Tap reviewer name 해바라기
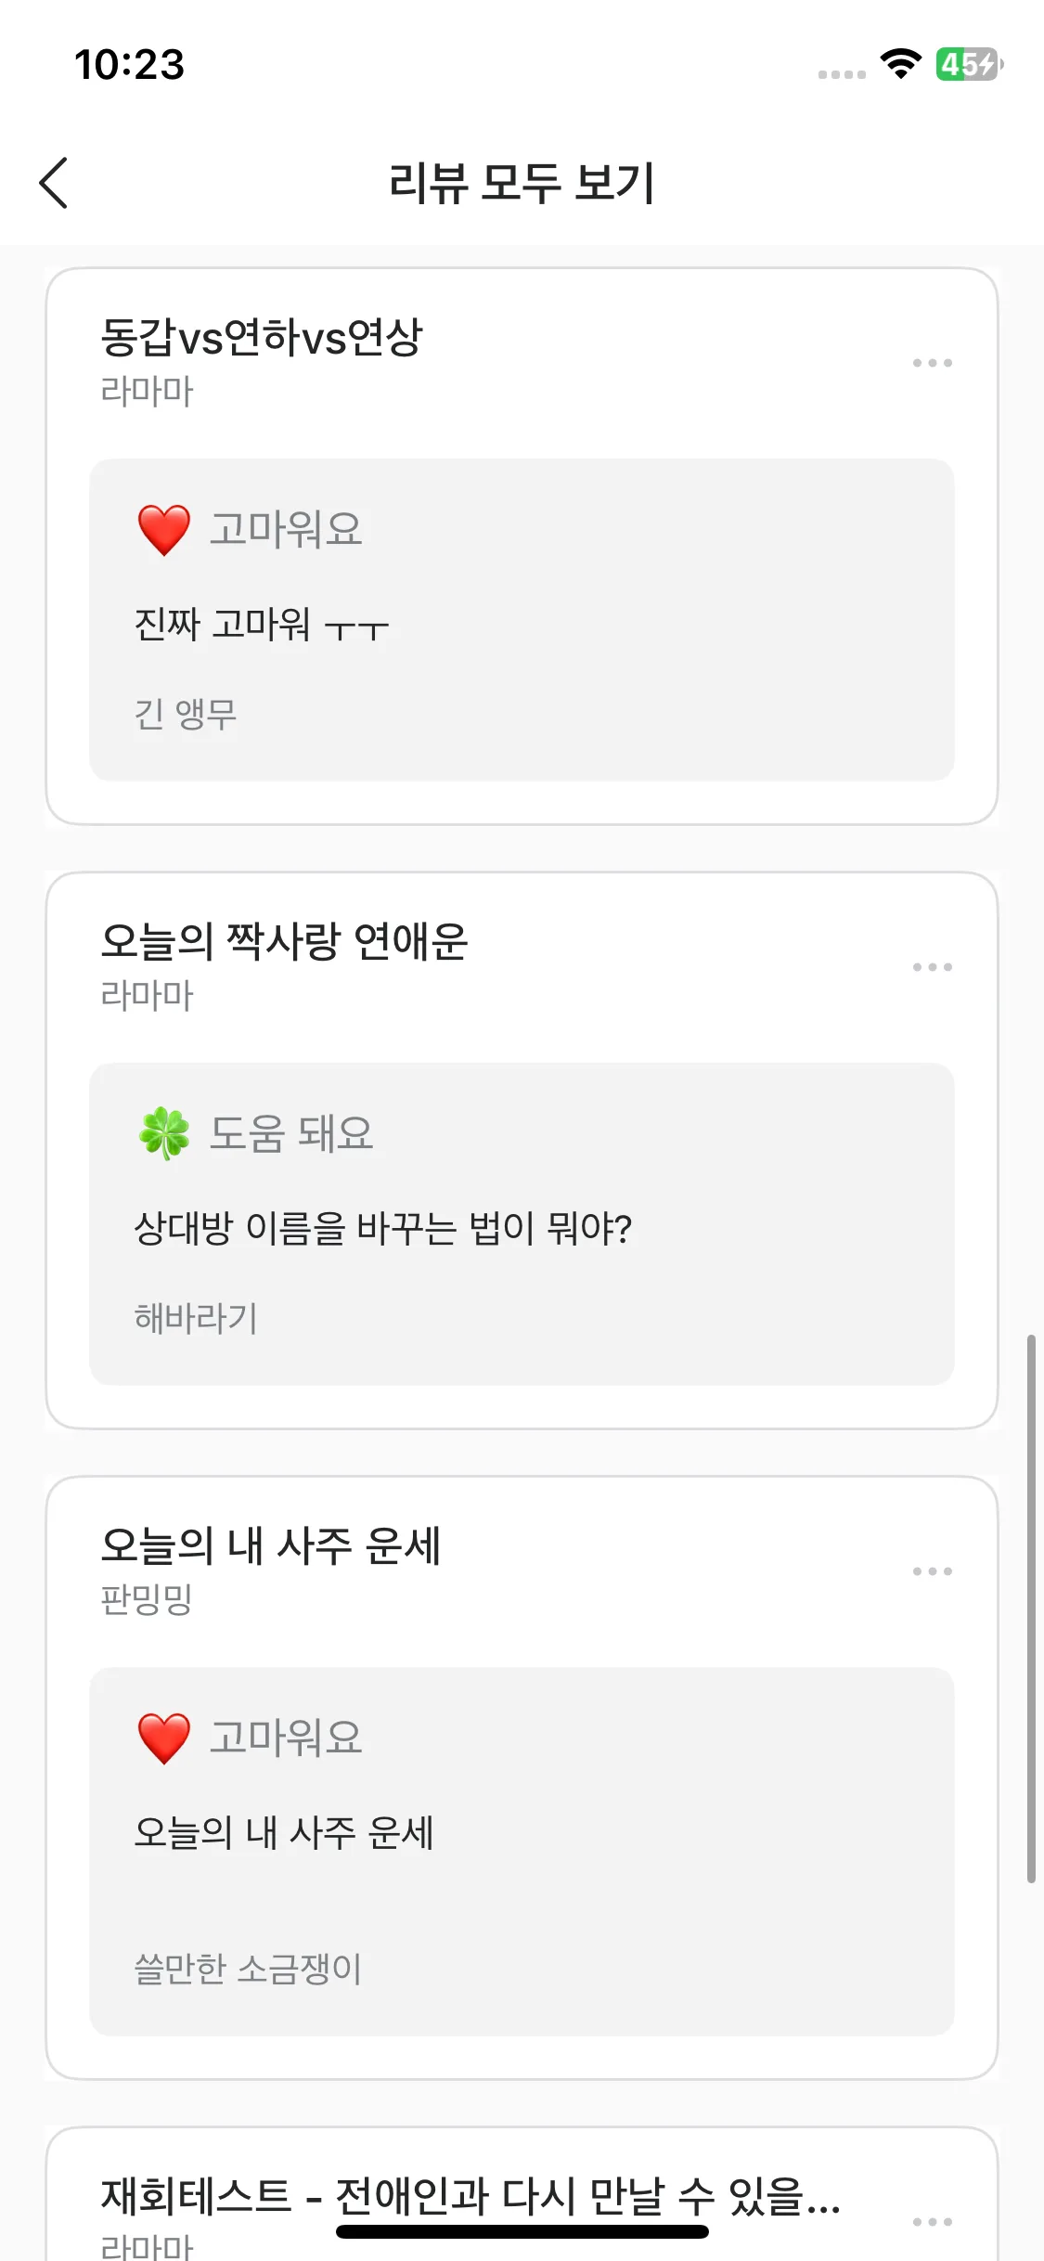Viewport: 1044px width, 2261px height. coord(196,1318)
